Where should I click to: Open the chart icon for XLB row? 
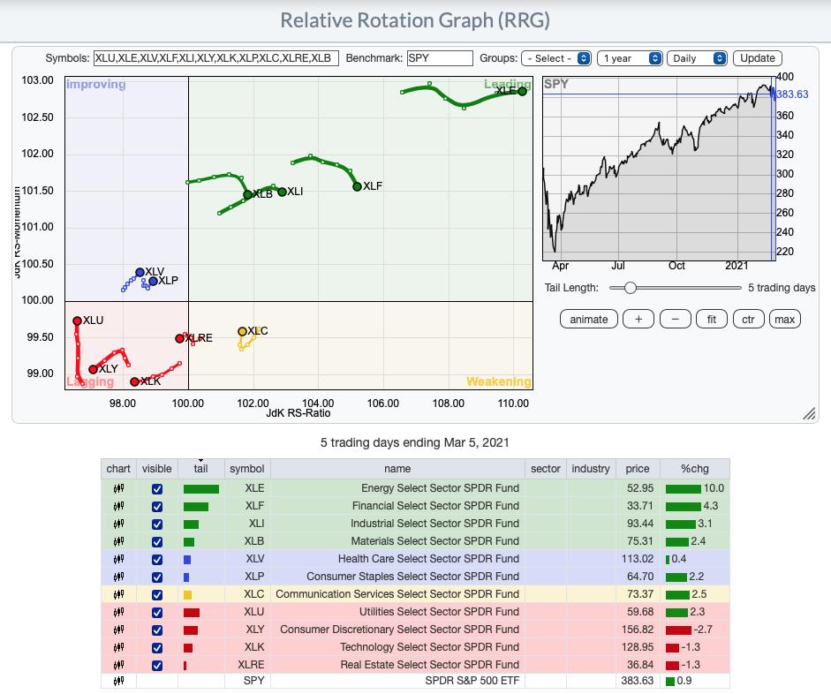[118, 541]
